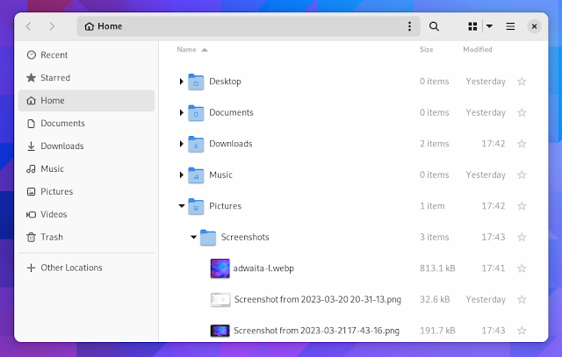This screenshot has width=562, height=357.
Task: Click the "813.1 kB" size value
Action: click(x=437, y=268)
